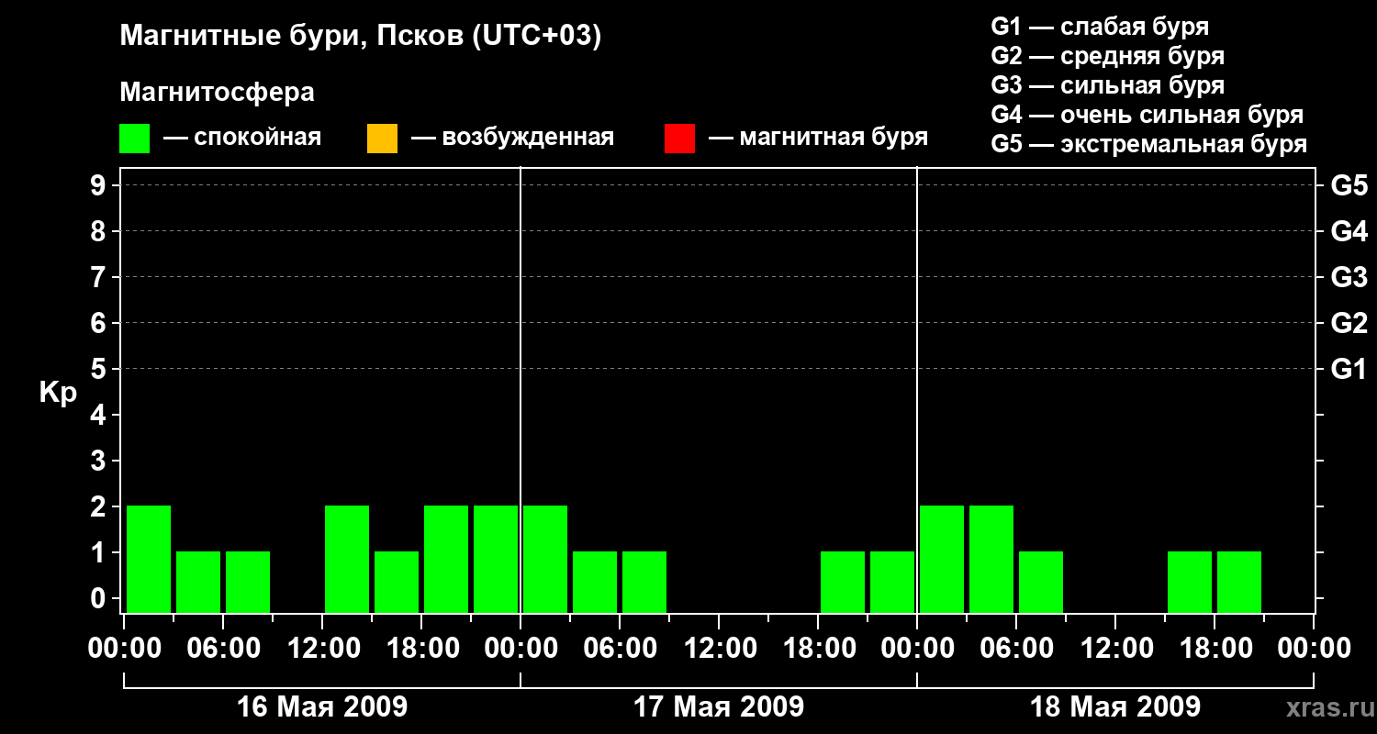The height and width of the screenshot is (734, 1377).
Task: Click the G2 label on right axis
Action: (x=1349, y=323)
